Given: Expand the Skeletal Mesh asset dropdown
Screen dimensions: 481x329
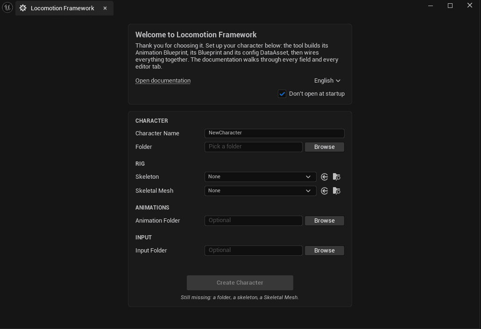Looking at the screenshot, I should coord(260,191).
